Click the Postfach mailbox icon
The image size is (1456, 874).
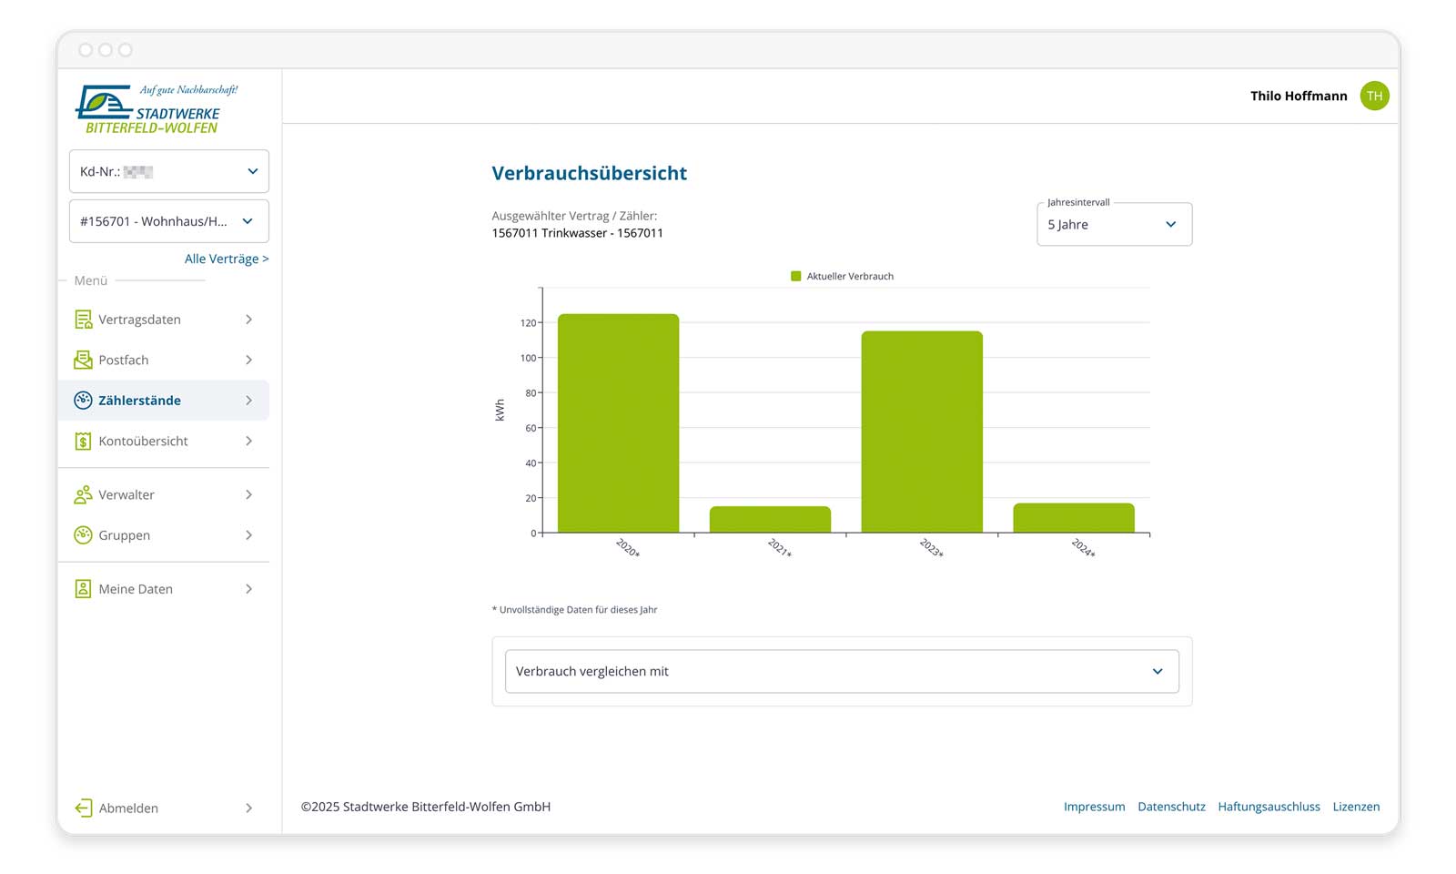(83, 360)
